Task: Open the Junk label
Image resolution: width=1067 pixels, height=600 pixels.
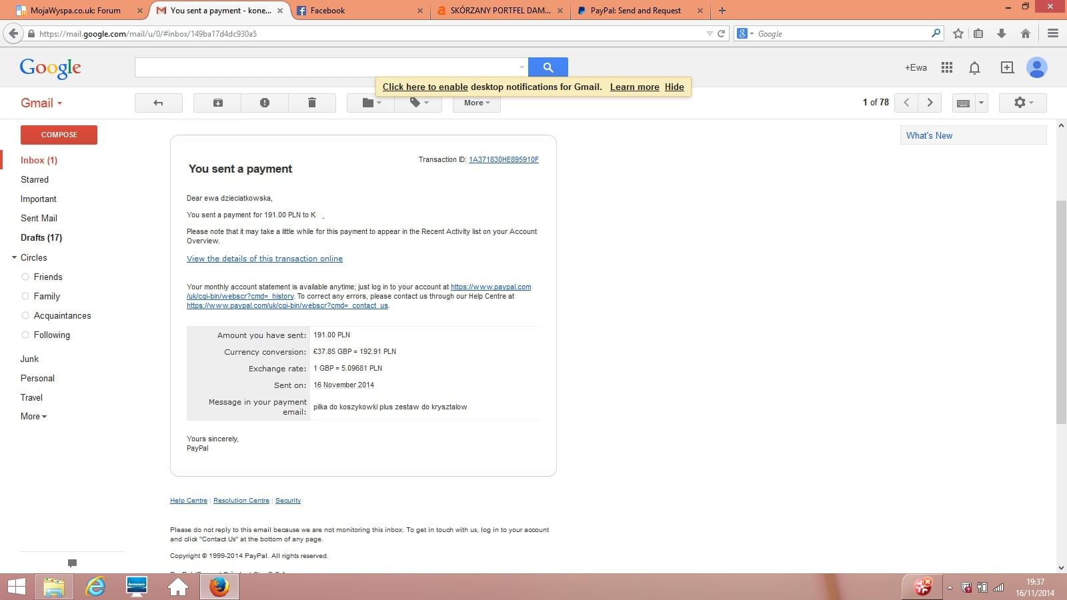Action: tap(29, 359)
